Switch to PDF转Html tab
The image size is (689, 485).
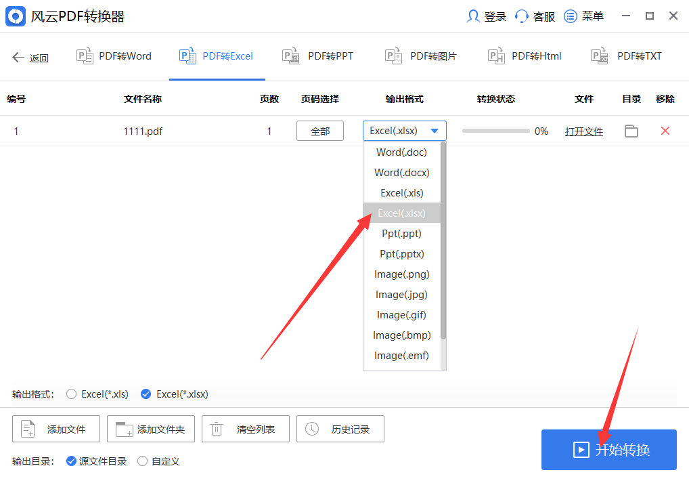tap(525, 56)
